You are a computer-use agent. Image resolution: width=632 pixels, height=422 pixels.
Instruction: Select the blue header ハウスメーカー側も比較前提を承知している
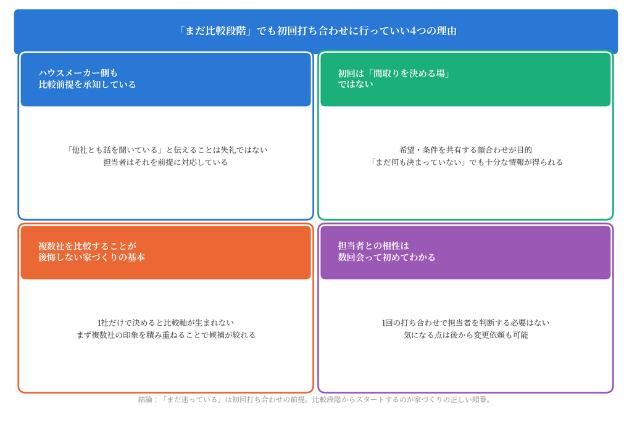click(x=165, y=80)
